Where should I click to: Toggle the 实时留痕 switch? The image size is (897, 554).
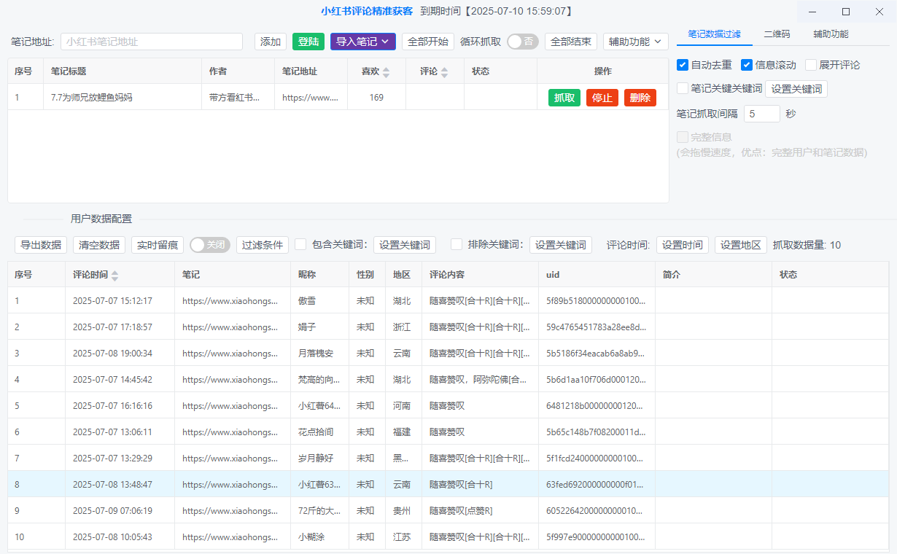point(211,245)
